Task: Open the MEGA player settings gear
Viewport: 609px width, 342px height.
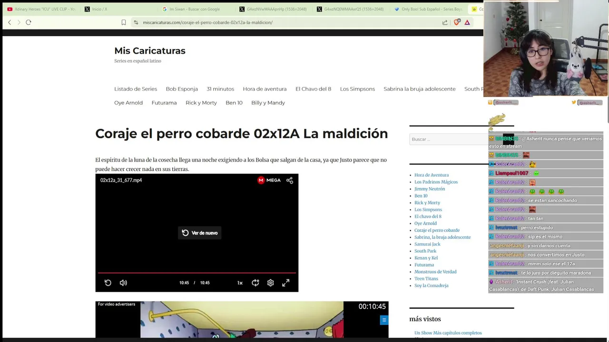Action: [x=271, y=283]
